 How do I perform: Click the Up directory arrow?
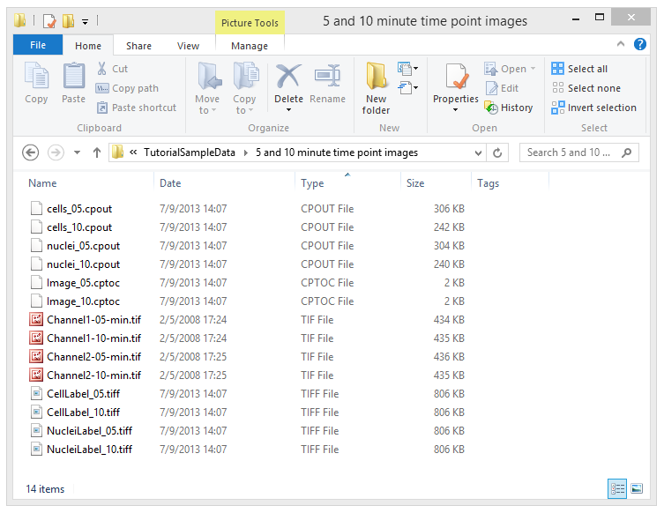click(x=97, y=152)
